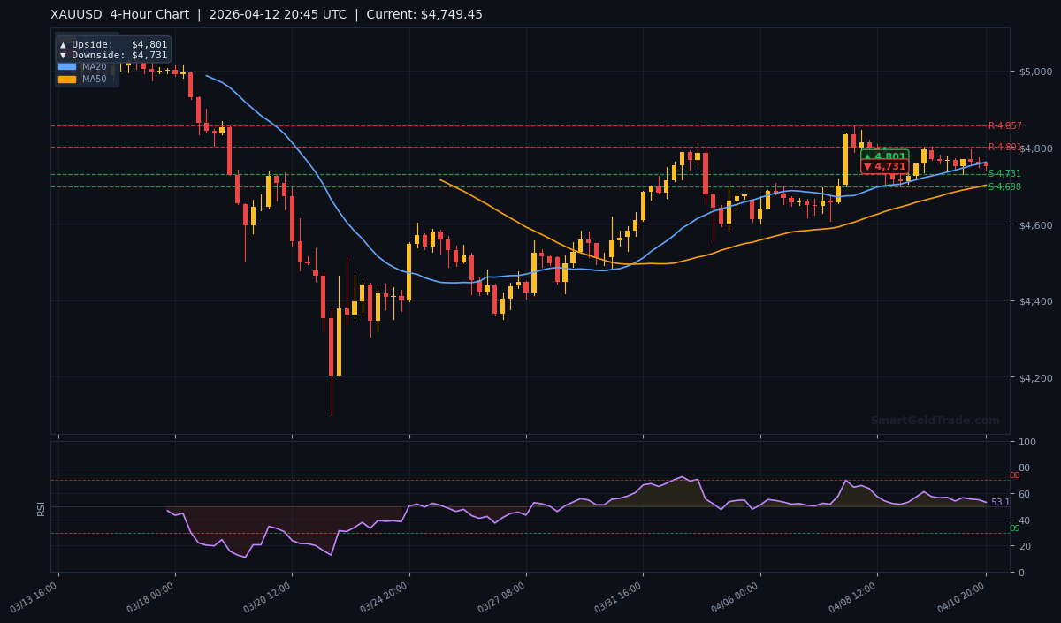Viewport: 1061px width, 623px height.
Task: Select the green 4,801 target badge on chart
Action: click(884, 156)
